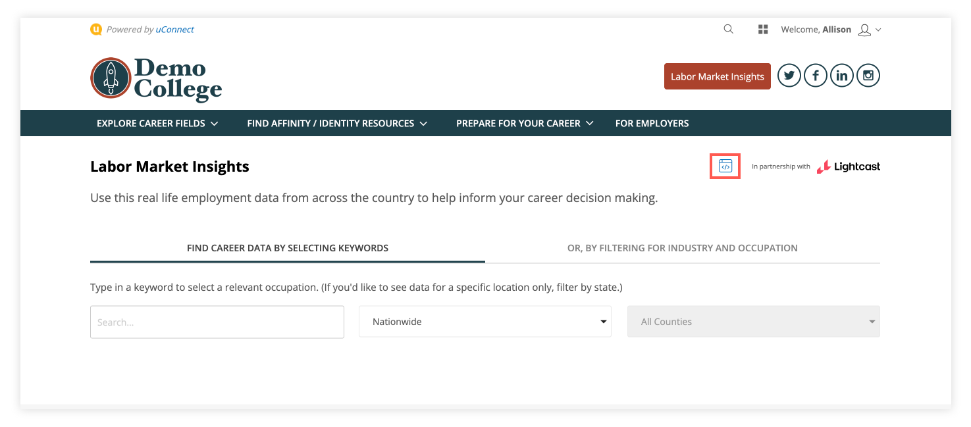Expand the Explore Career Fields menu
Viewport: 971px width, 427px height.
pos(157,123)
